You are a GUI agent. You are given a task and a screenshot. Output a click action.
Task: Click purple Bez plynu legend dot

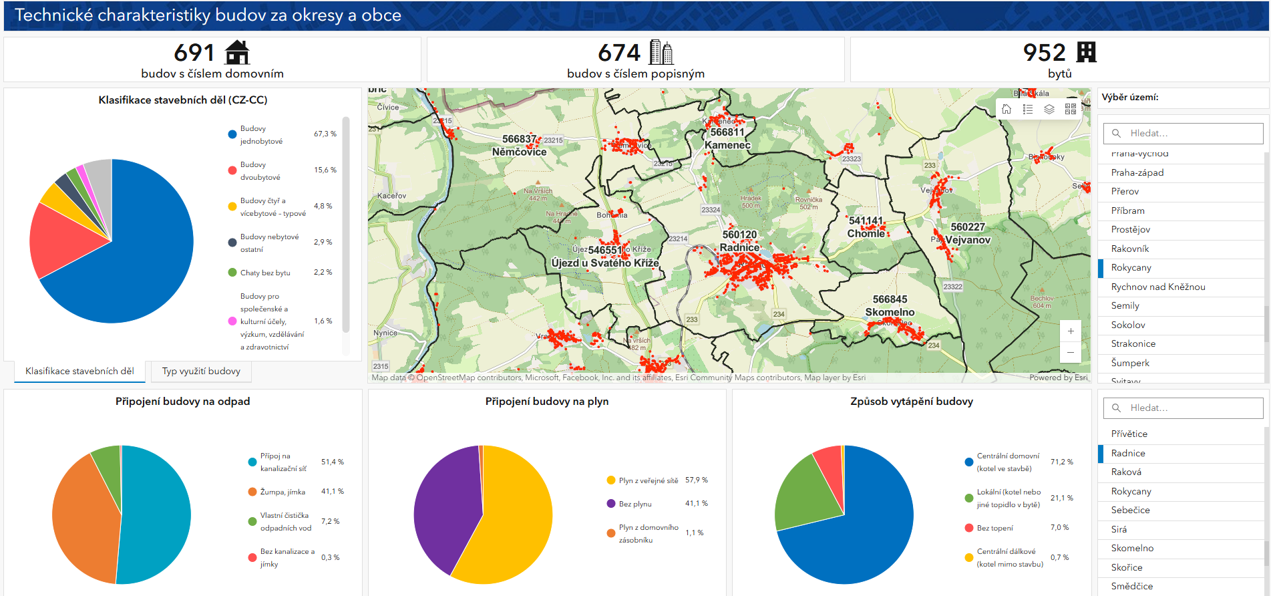(x=610, y=504)
